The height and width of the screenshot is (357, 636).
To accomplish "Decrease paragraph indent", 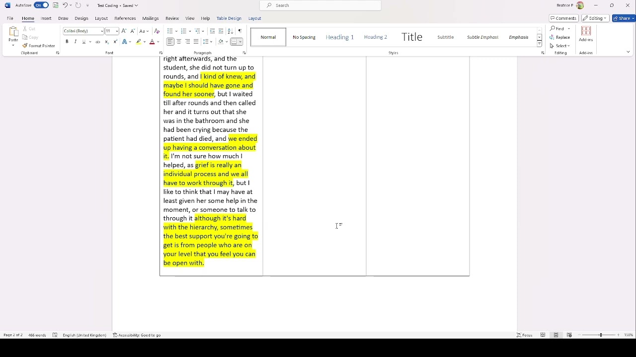I will (212, 31).
